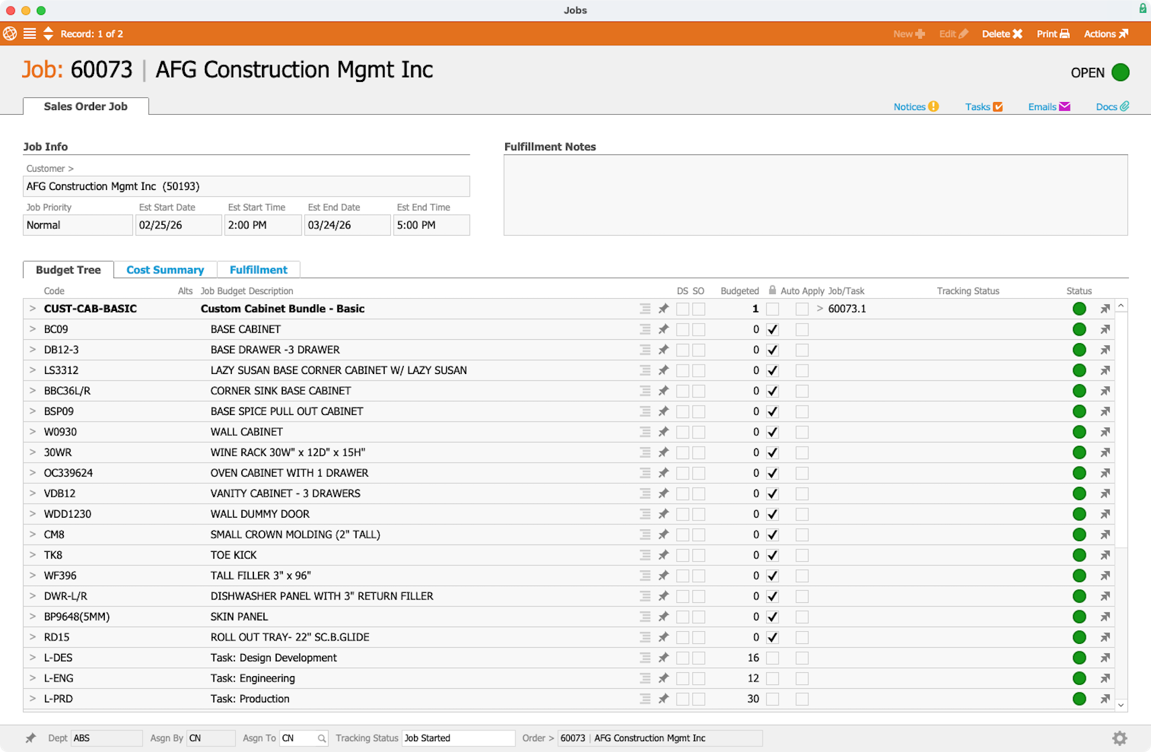This screenshot has height=752, width=1151.
Task: Uncheck the lock checkbox for DB12-3 row
Action: [773, 350]
